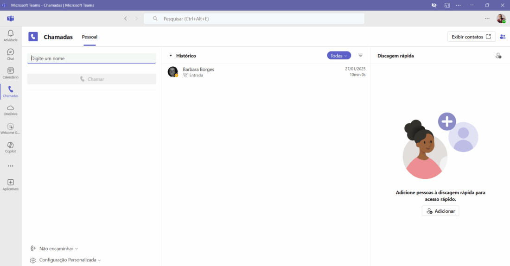Open the Todas filter dropdown
Viewport: 510px width, 266px height.
[339, 56]
